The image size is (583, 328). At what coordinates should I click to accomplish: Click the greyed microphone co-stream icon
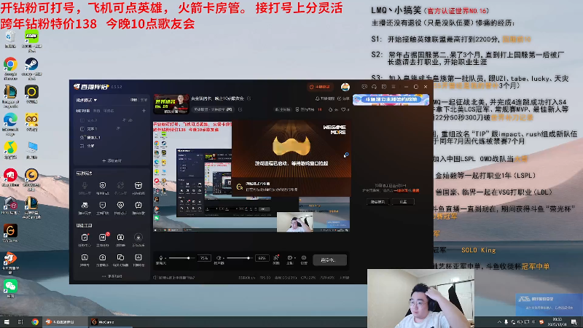tap(85, 185)
